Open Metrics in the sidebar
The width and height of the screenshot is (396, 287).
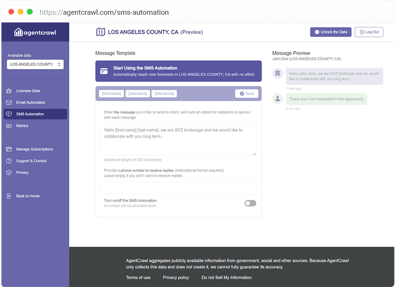(22, 126)
